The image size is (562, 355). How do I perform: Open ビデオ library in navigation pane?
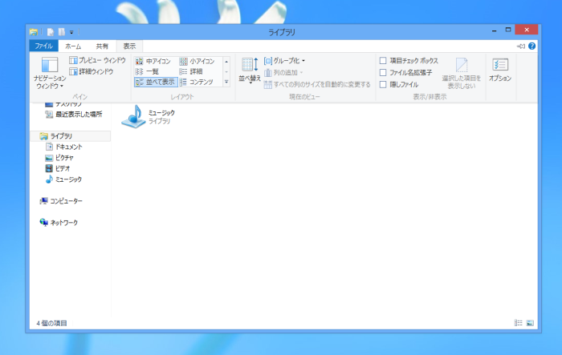pos(58,168)
